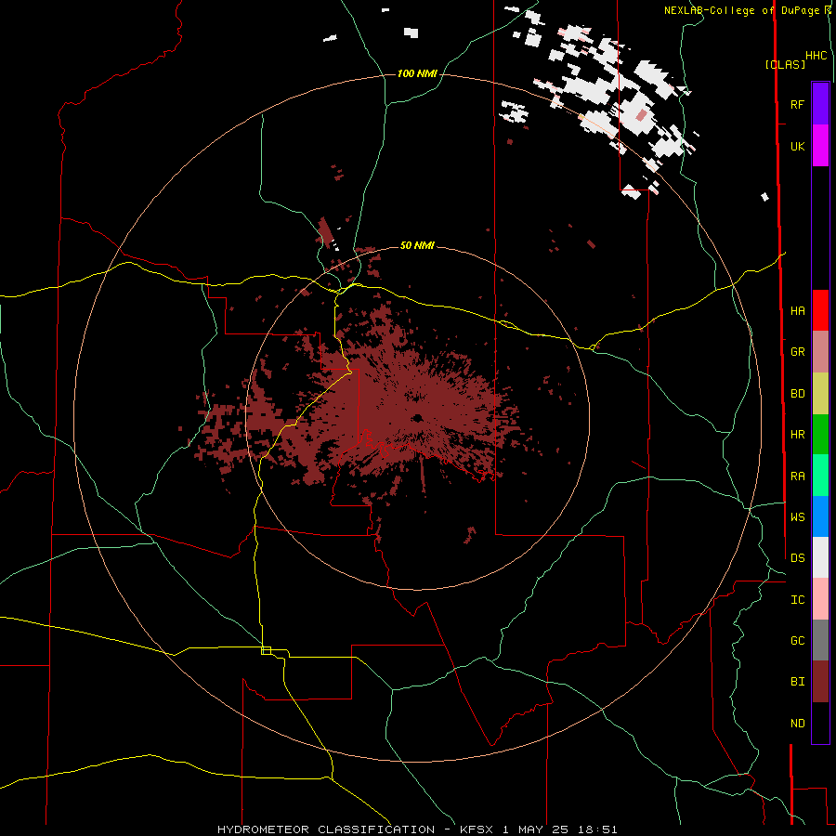Screen dimensions: 836x836
Task: Click the IC light pink legend swatch
Action: click(820, 599)
